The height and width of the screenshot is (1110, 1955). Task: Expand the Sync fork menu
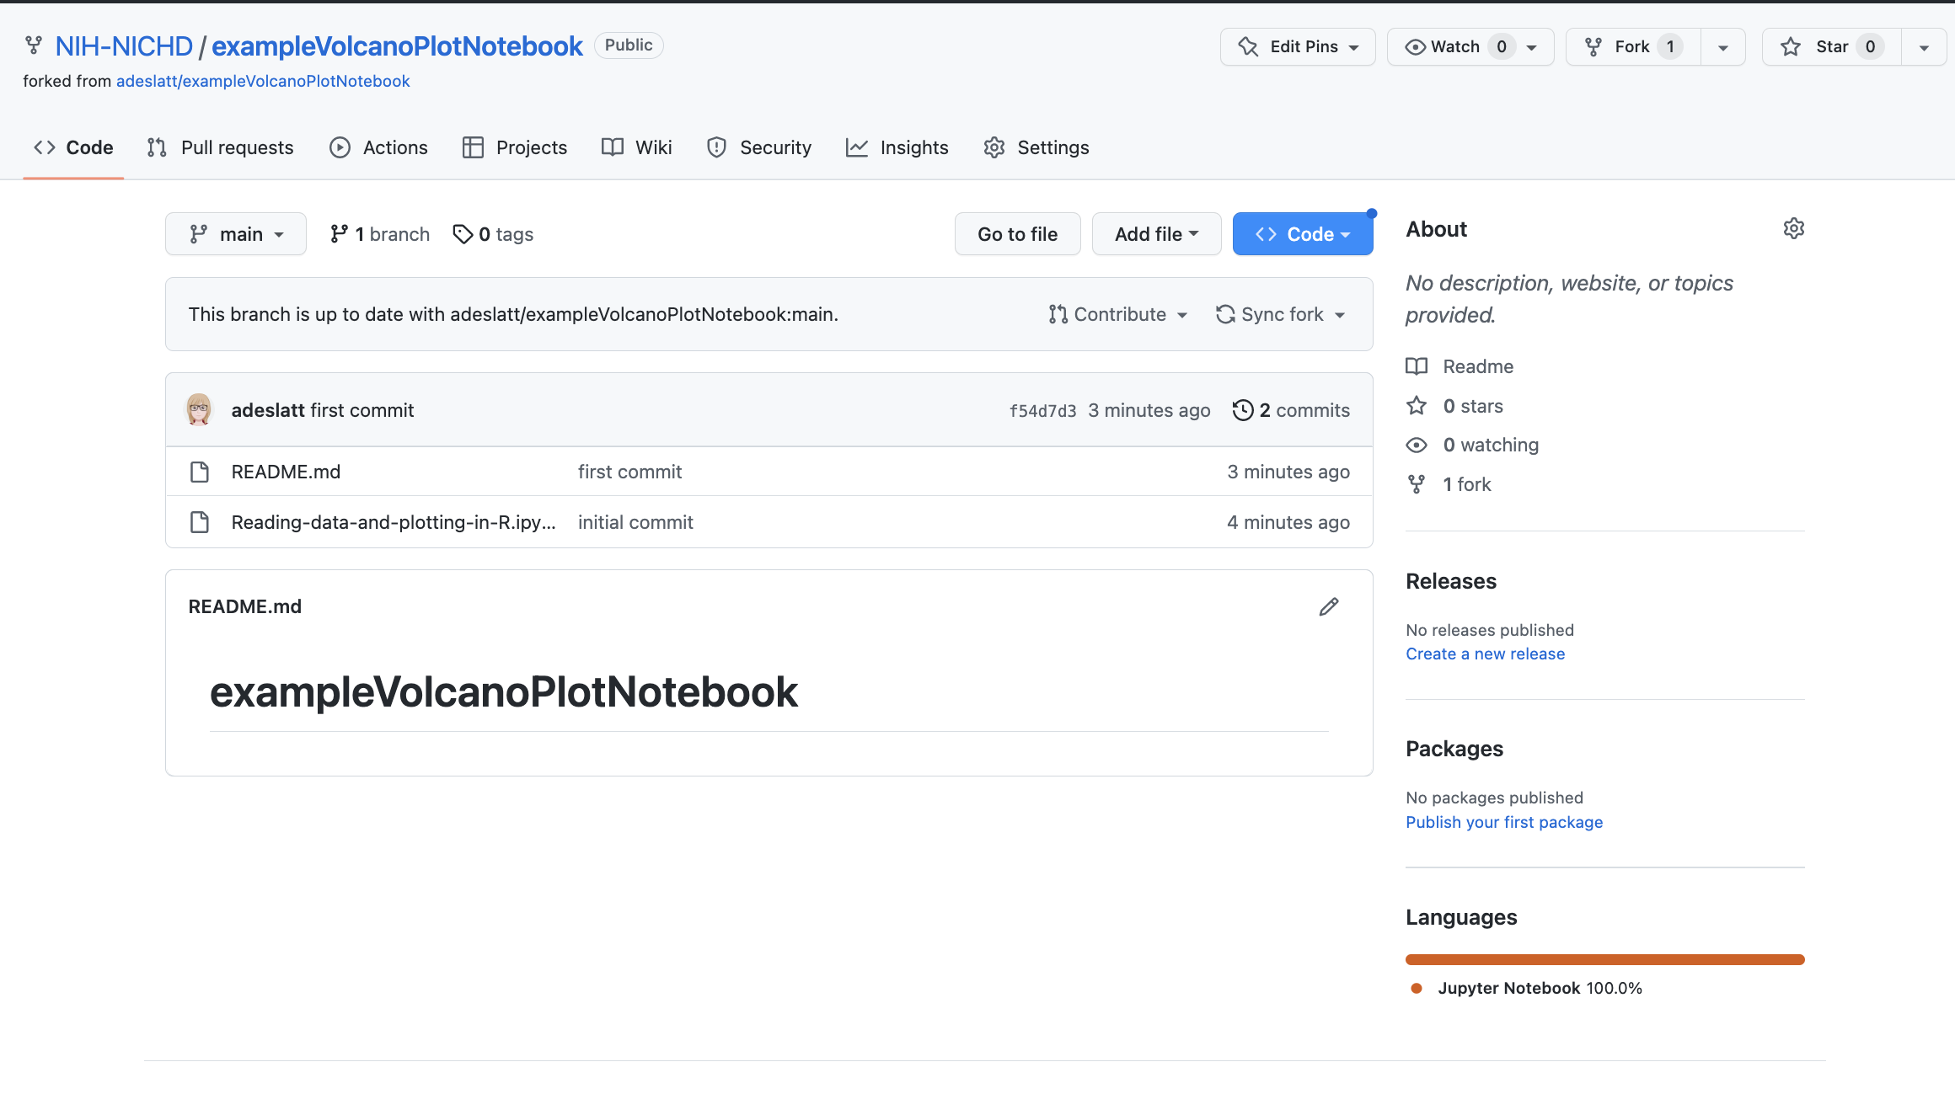click(1281, 314)
